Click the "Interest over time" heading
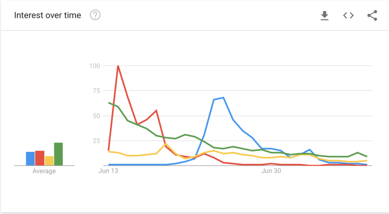This screenshot has width=389, height=214. [47, 16]
